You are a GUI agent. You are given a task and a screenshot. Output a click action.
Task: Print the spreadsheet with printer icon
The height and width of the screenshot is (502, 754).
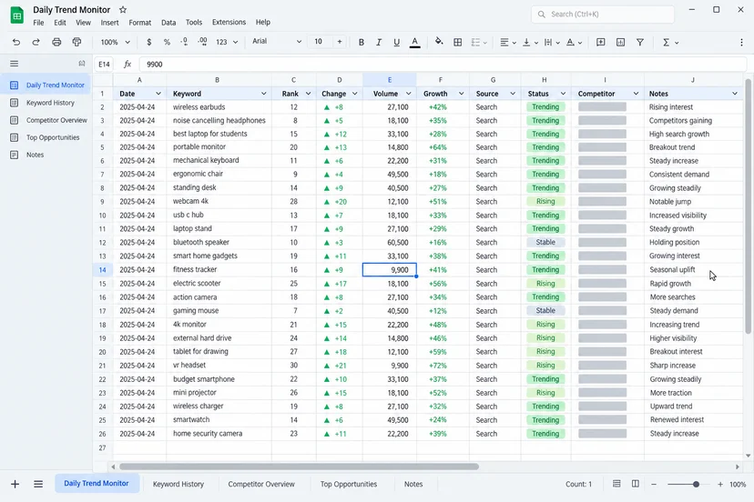(56, 42)
